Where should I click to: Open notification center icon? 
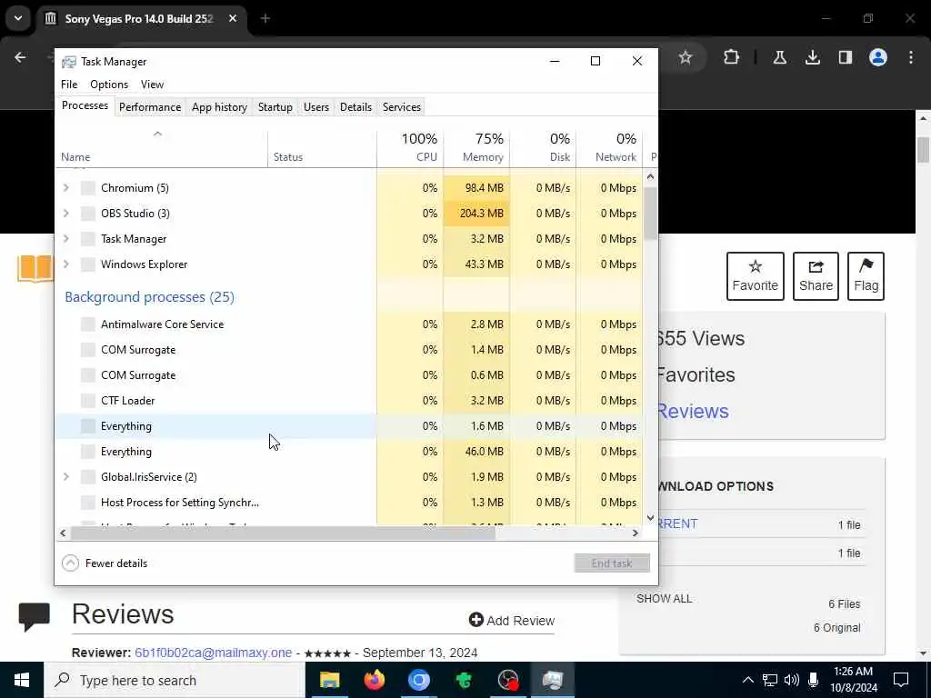coord(901,680)
